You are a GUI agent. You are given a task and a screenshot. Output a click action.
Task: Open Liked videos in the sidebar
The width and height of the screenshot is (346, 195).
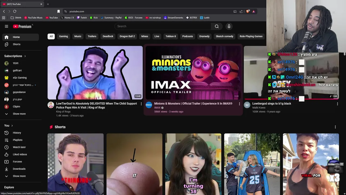pos(21,154)
